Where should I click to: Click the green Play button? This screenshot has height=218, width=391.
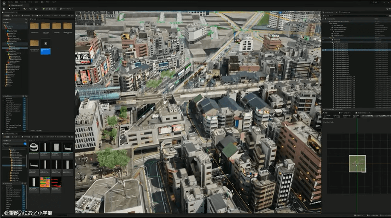click(44, 9)
